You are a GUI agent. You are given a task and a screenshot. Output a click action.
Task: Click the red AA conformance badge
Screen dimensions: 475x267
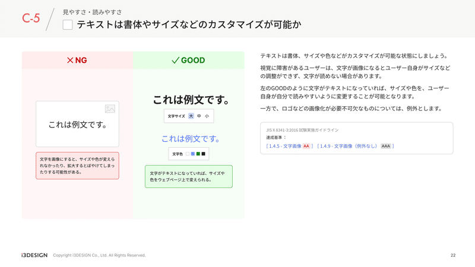306,146
